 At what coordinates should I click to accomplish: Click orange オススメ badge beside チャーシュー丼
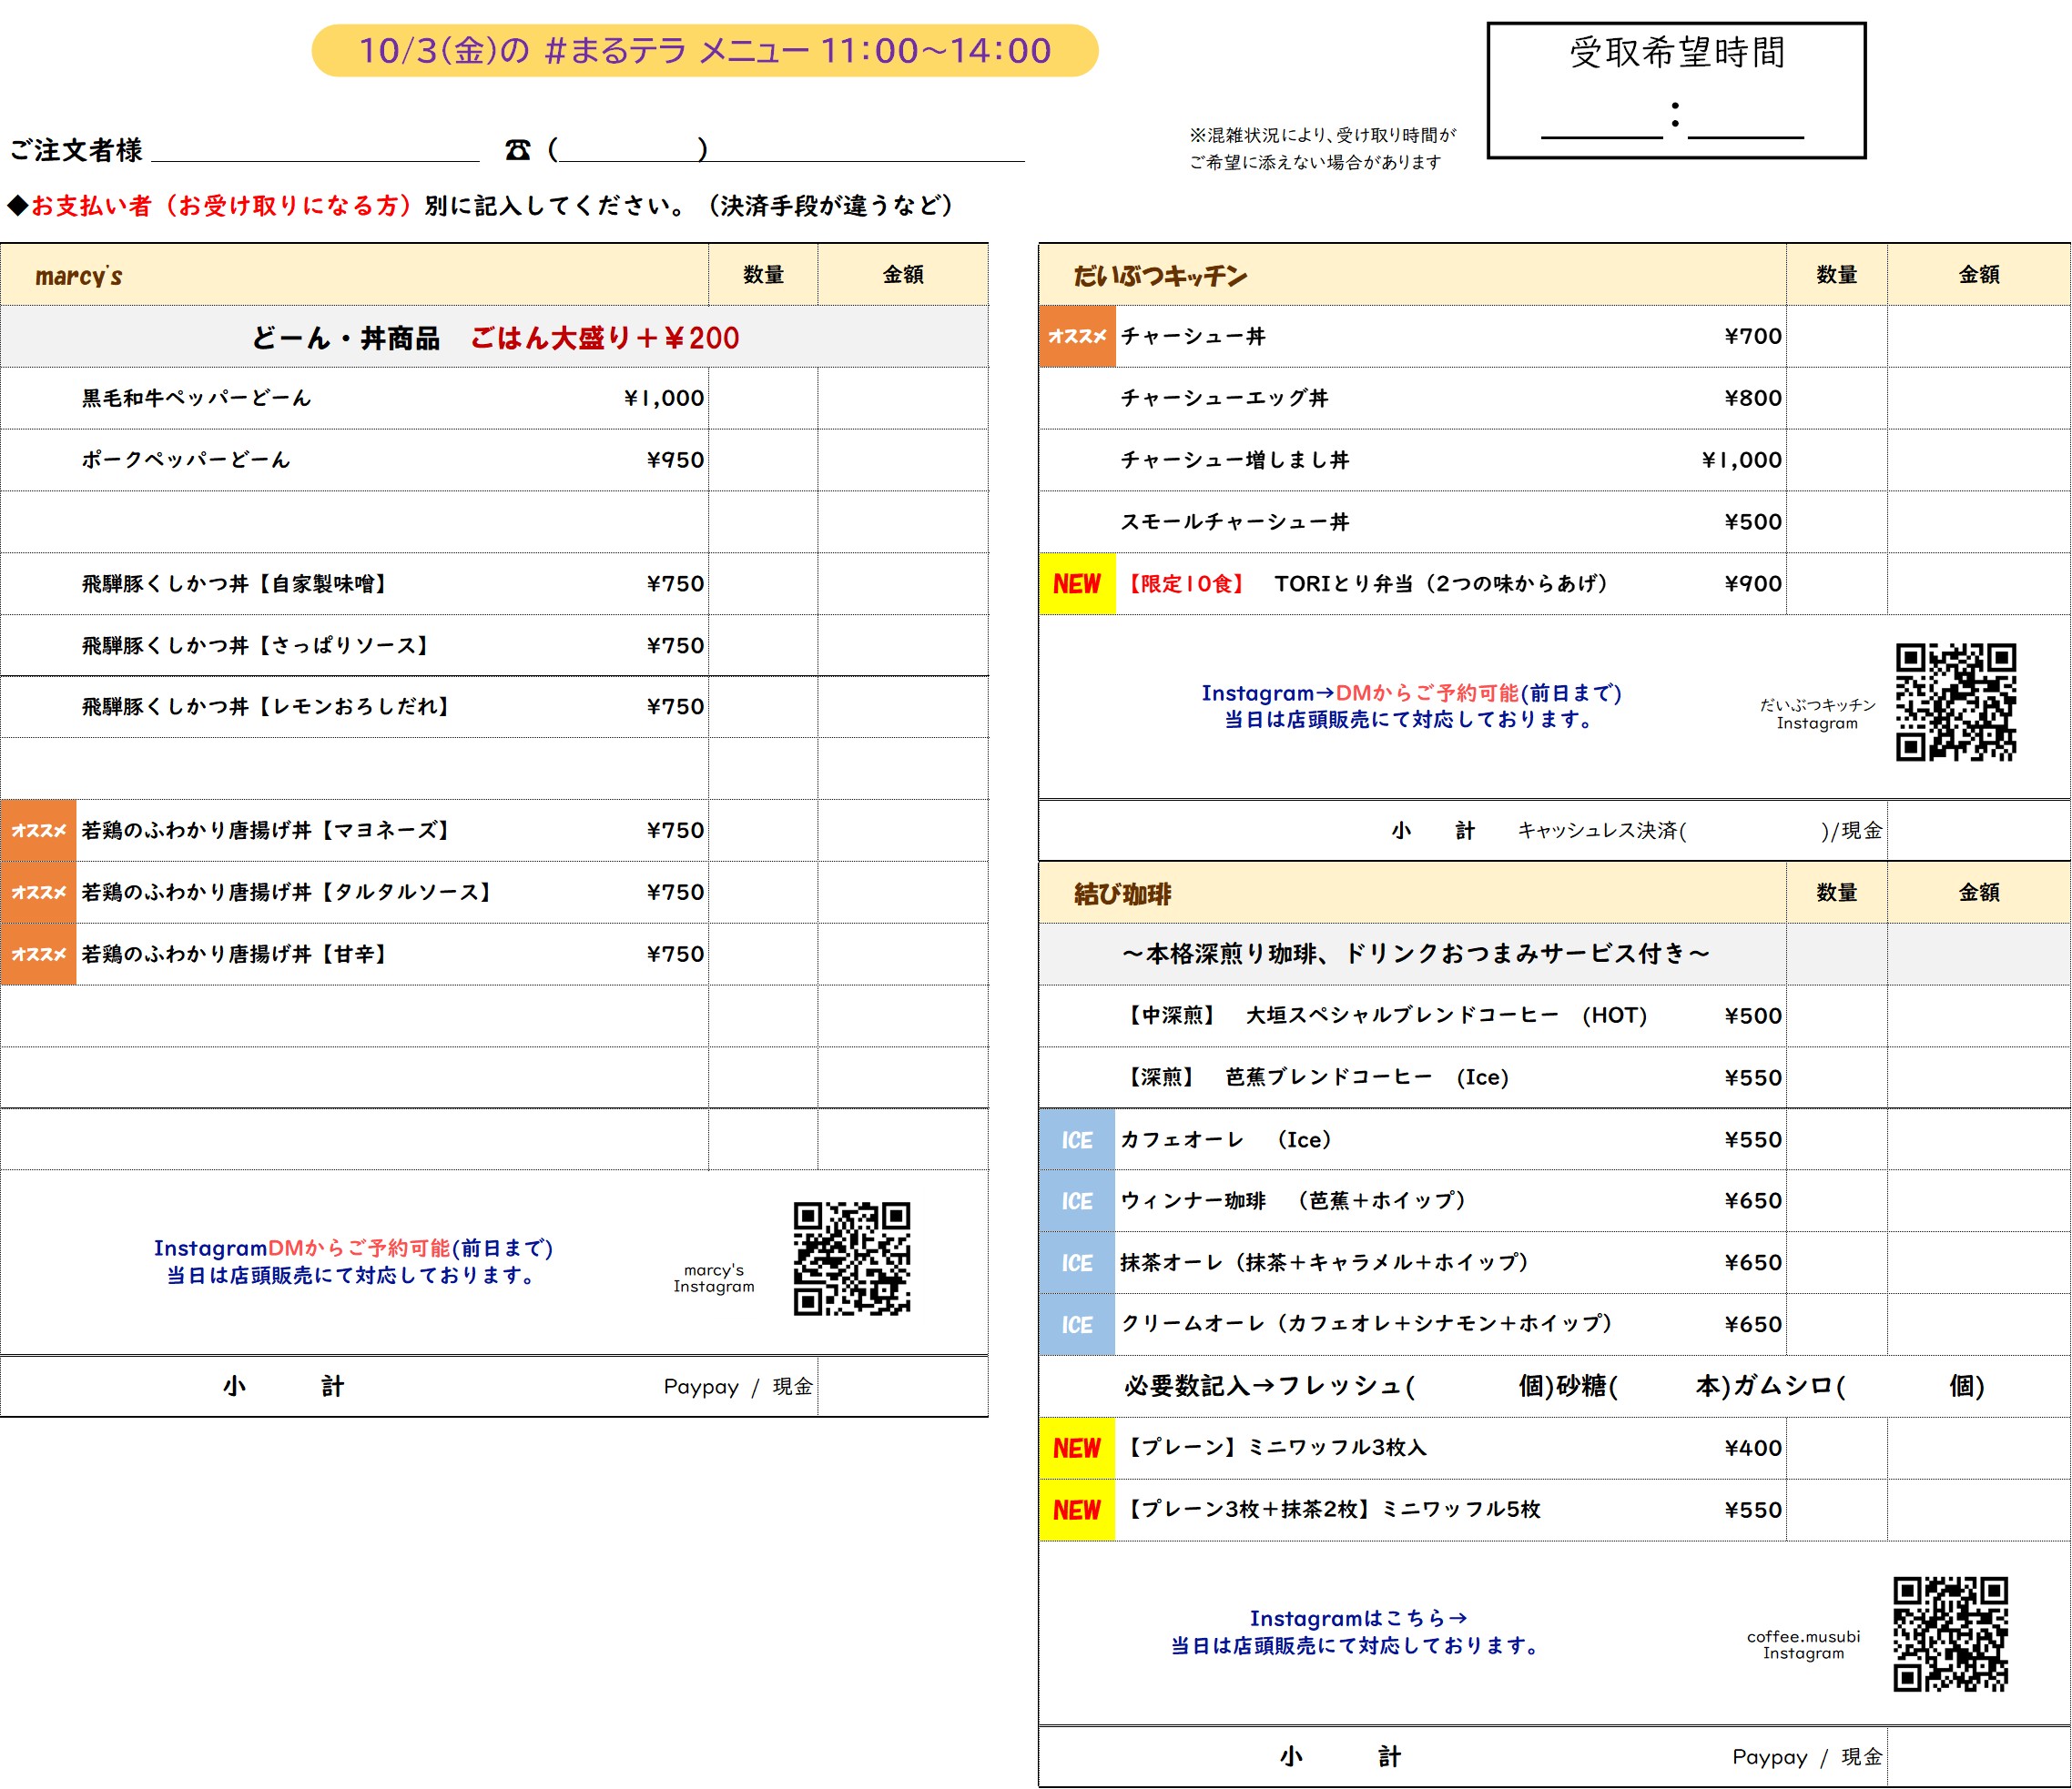(x=1076, y=337)
